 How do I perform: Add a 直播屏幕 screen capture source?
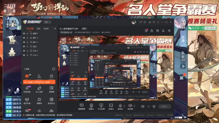point(82,107)
